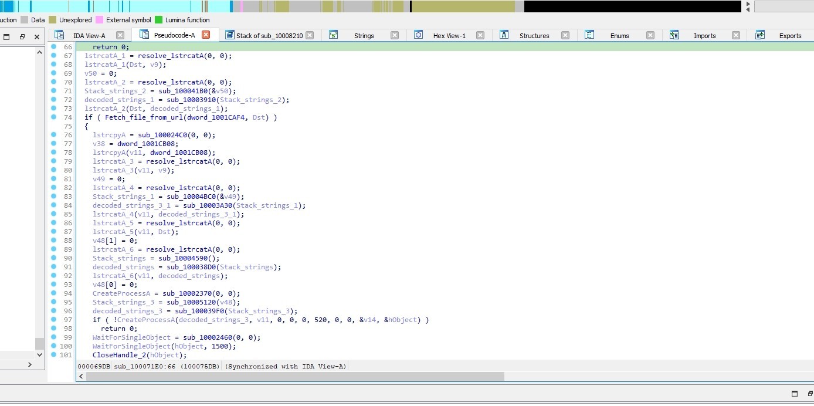The height and width of the screenshot is (406, 814).
Task: Click the External symbol pink legend swatch
Action: [100, 20]
